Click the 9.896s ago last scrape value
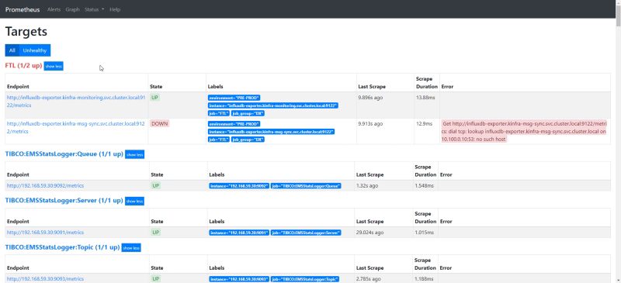 pyautogui.click(x=370, y=98)
